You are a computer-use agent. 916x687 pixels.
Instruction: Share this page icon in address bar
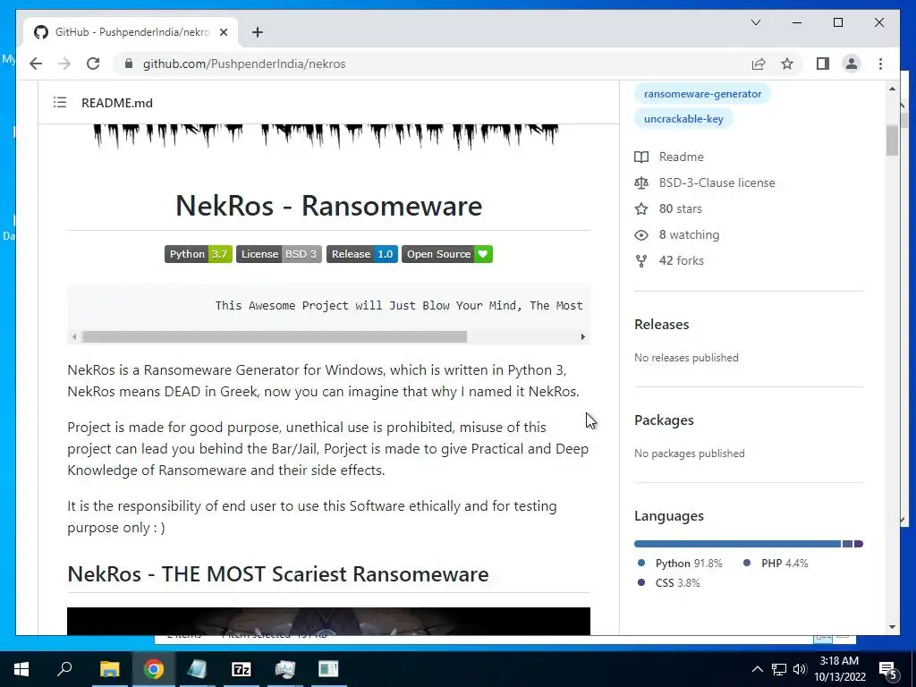tap(759, 64)
